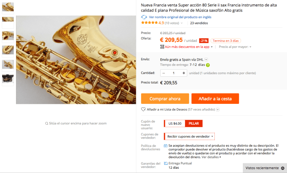Click the heart wish list icon
The image size is (287, 173).
(x=143, y=109)
